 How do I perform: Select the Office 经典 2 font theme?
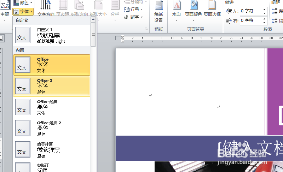coord(52,129)
